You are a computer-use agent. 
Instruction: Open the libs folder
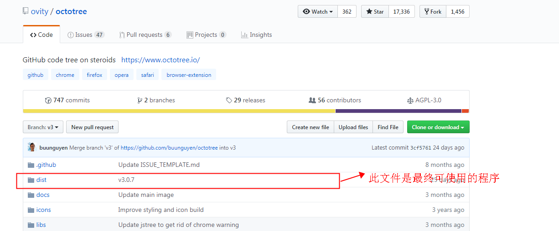41,225
